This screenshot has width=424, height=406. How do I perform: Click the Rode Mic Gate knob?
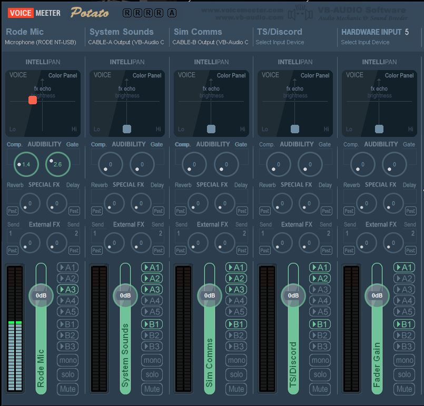tap(57, 164)
